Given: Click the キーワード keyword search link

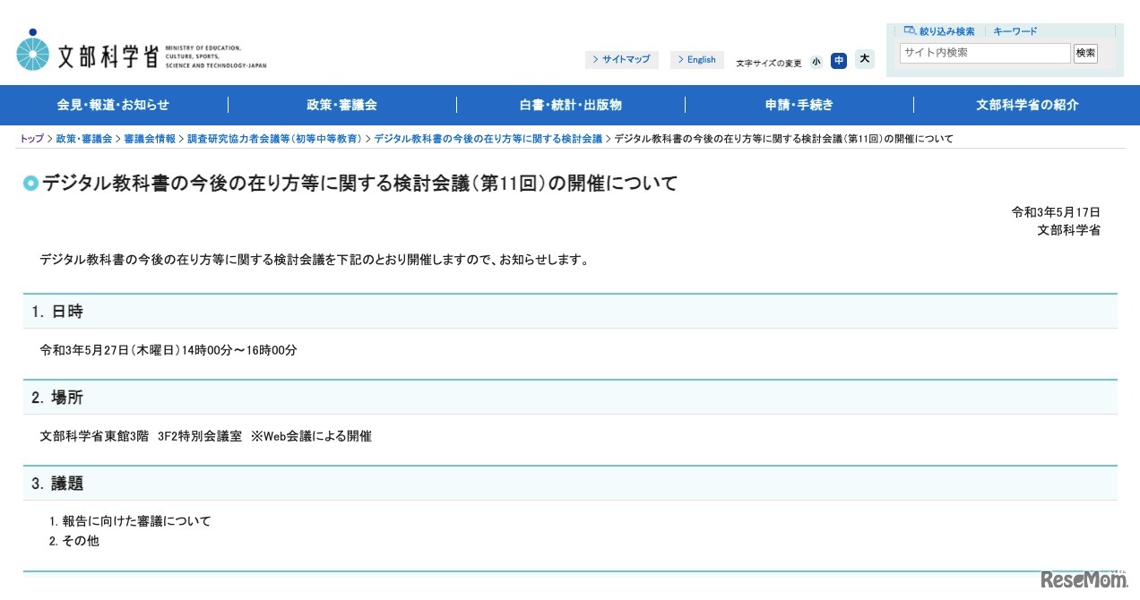Looking at the screenshot, I should pos(1015,30).
